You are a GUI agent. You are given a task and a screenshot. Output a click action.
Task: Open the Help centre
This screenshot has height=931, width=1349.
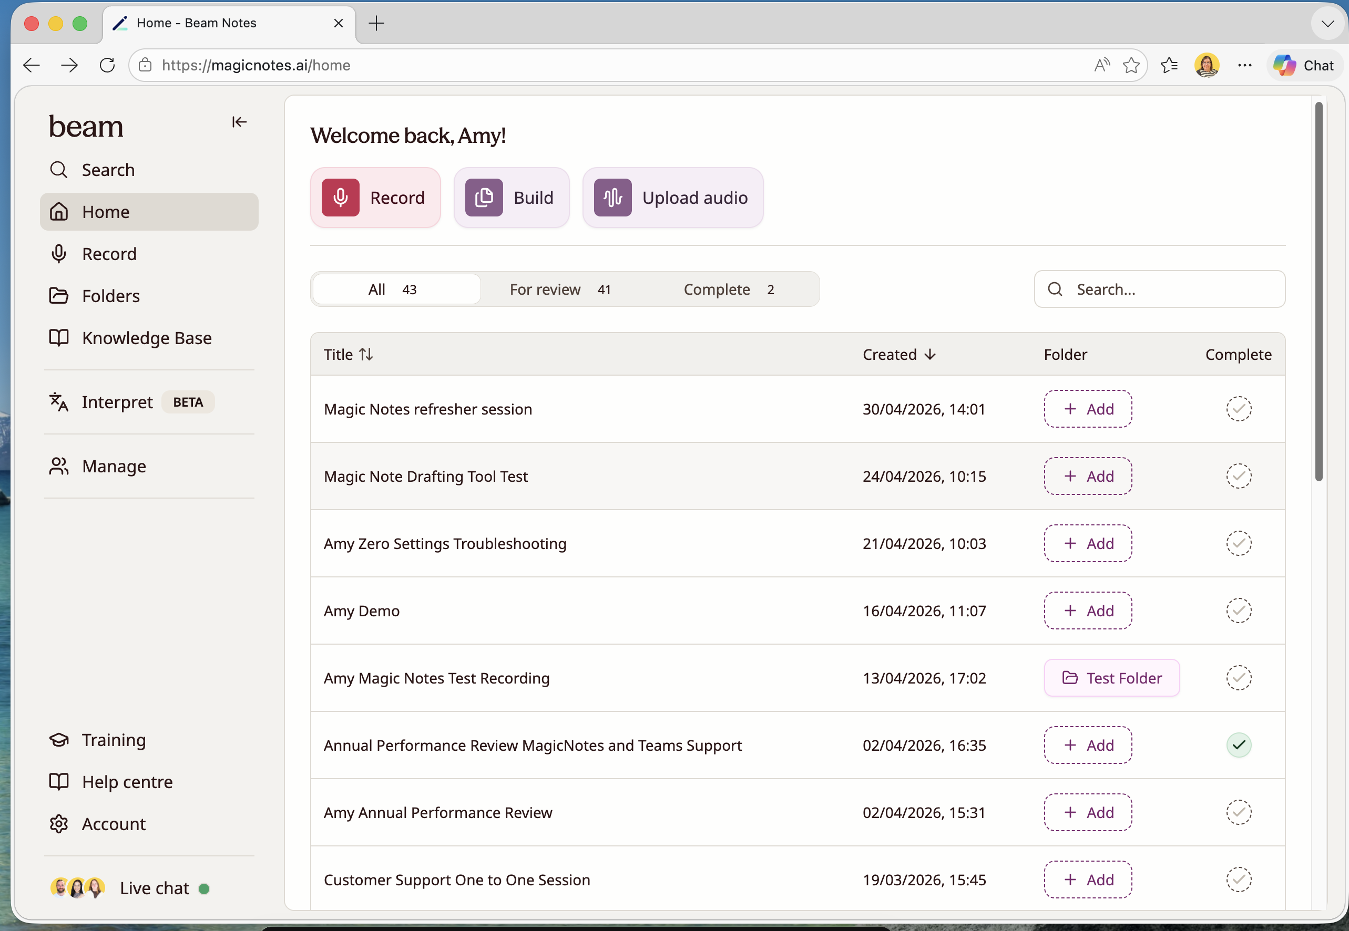[149, 782]
